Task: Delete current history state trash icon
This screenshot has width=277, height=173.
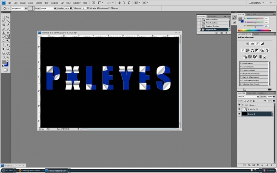Action: click(226, 33)
